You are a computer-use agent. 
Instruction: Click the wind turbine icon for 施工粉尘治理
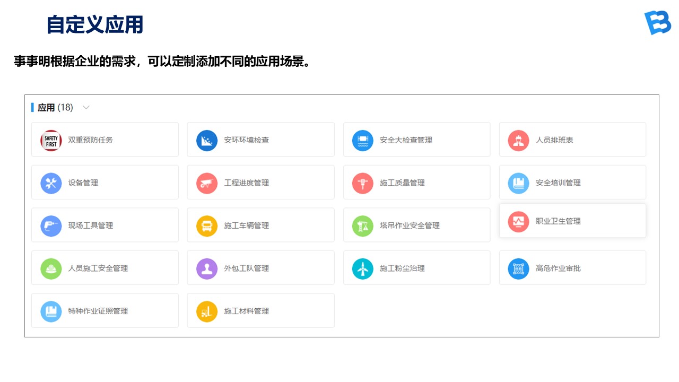363,269
